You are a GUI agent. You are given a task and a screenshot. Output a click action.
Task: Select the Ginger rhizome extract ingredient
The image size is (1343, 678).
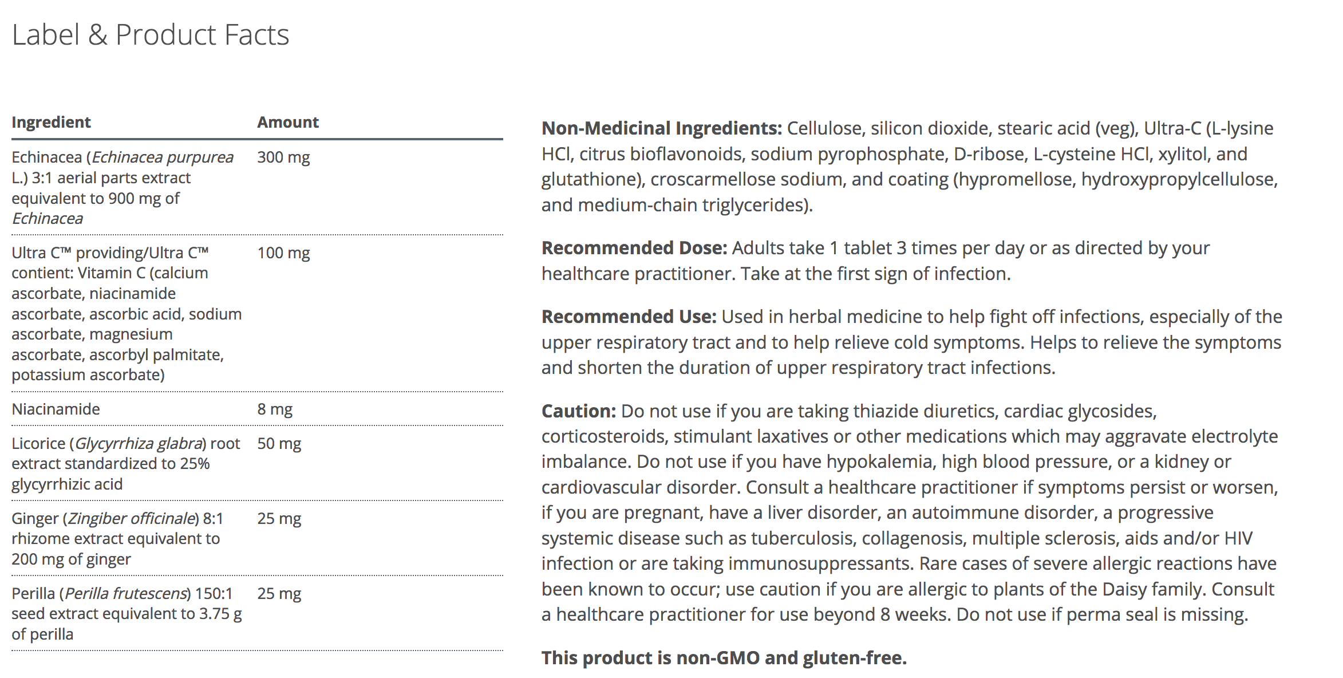(117, 538)
